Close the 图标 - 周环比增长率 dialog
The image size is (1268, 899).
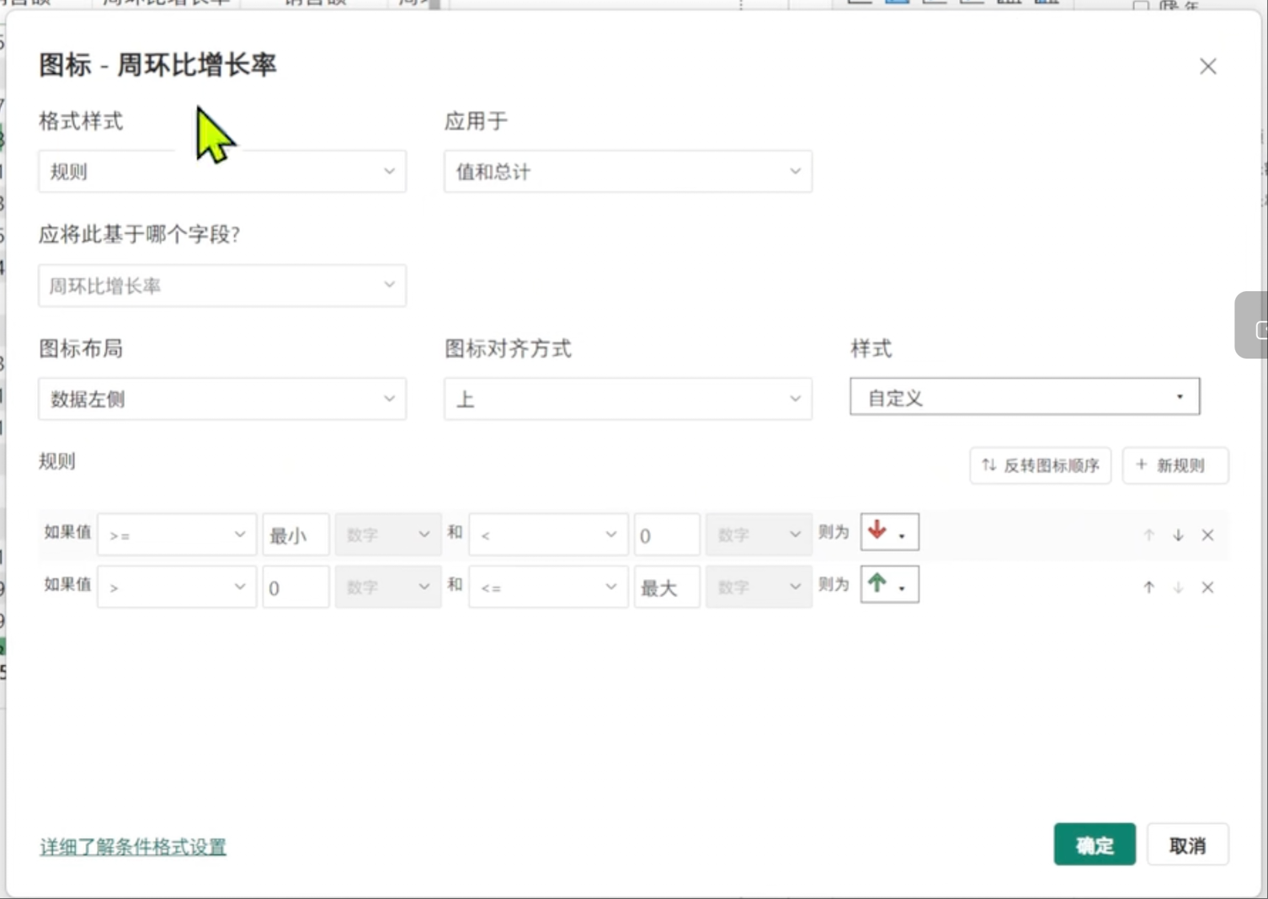(1208, 66)
